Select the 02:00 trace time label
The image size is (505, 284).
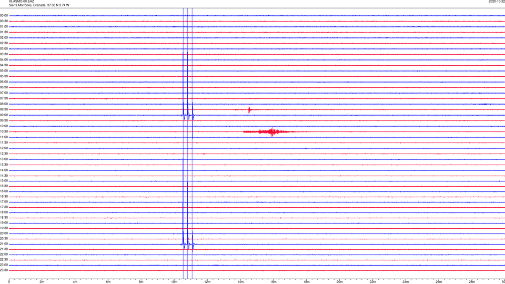(x=4, y=38)
